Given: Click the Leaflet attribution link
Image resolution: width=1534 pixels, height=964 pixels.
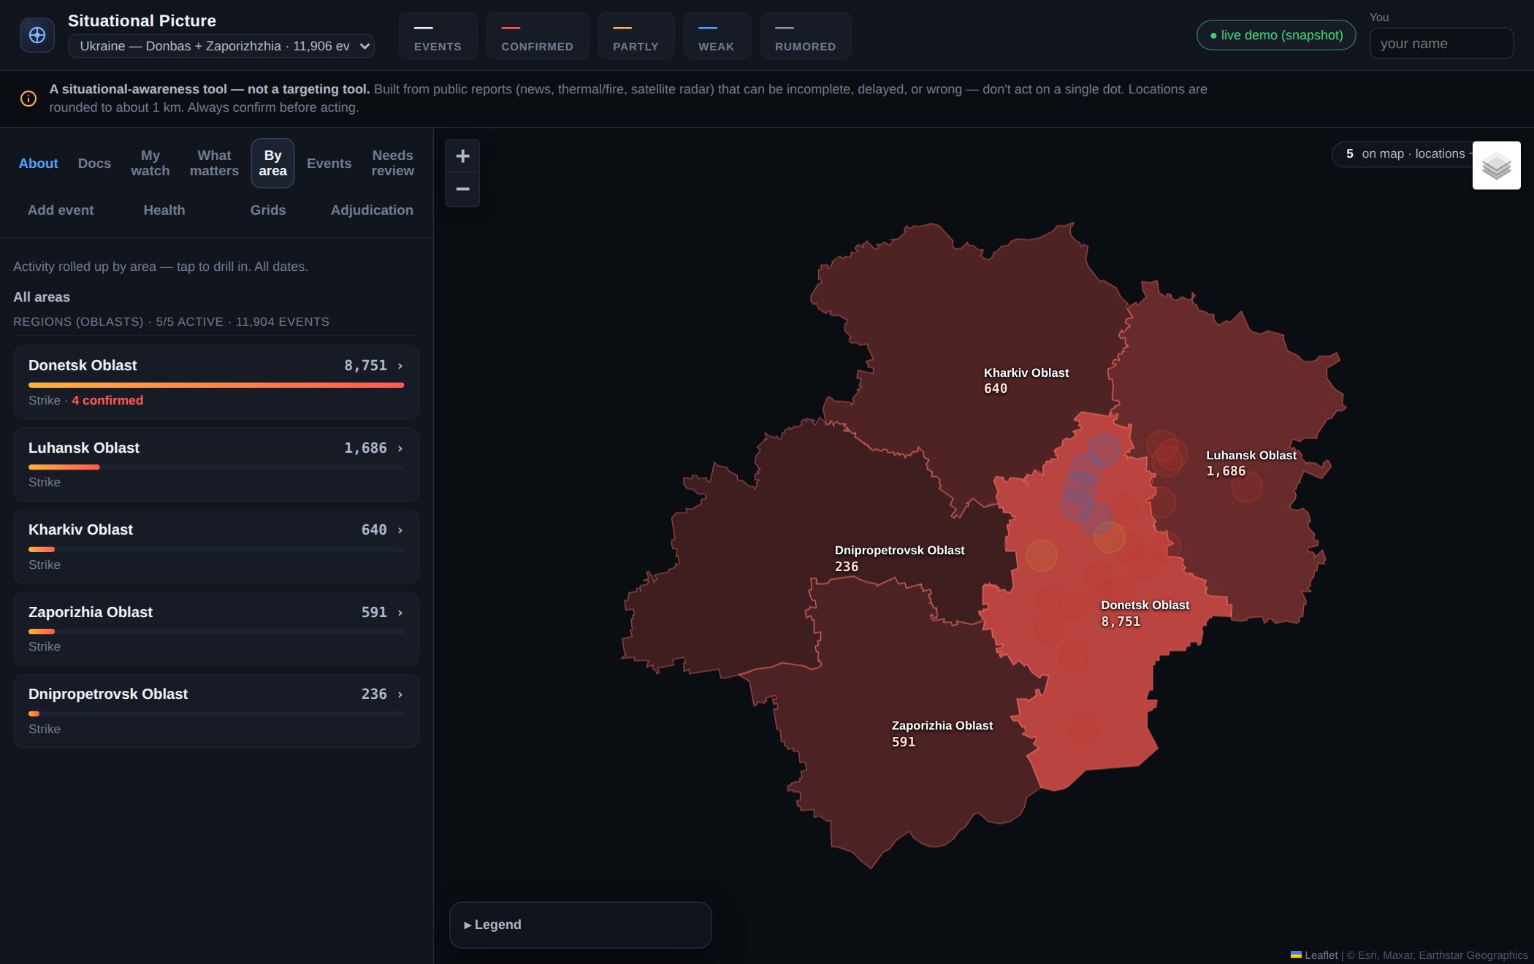Looking at the screenshot, I should click(1321, 955).
